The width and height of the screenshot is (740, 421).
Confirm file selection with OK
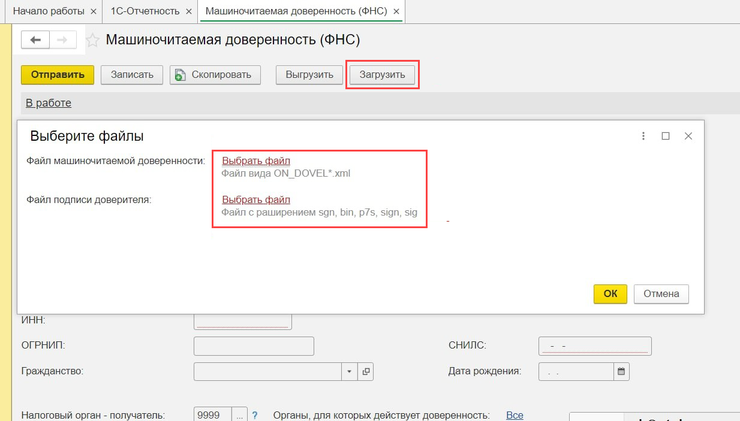coord(610,293)
